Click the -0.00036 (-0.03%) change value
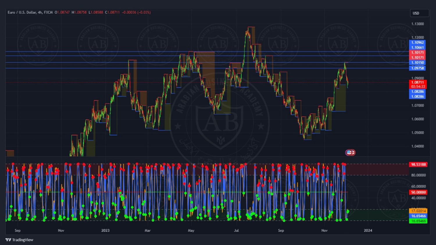Image resolution: width=436 pixels, height=245 pixels. (x=136, y=12)
